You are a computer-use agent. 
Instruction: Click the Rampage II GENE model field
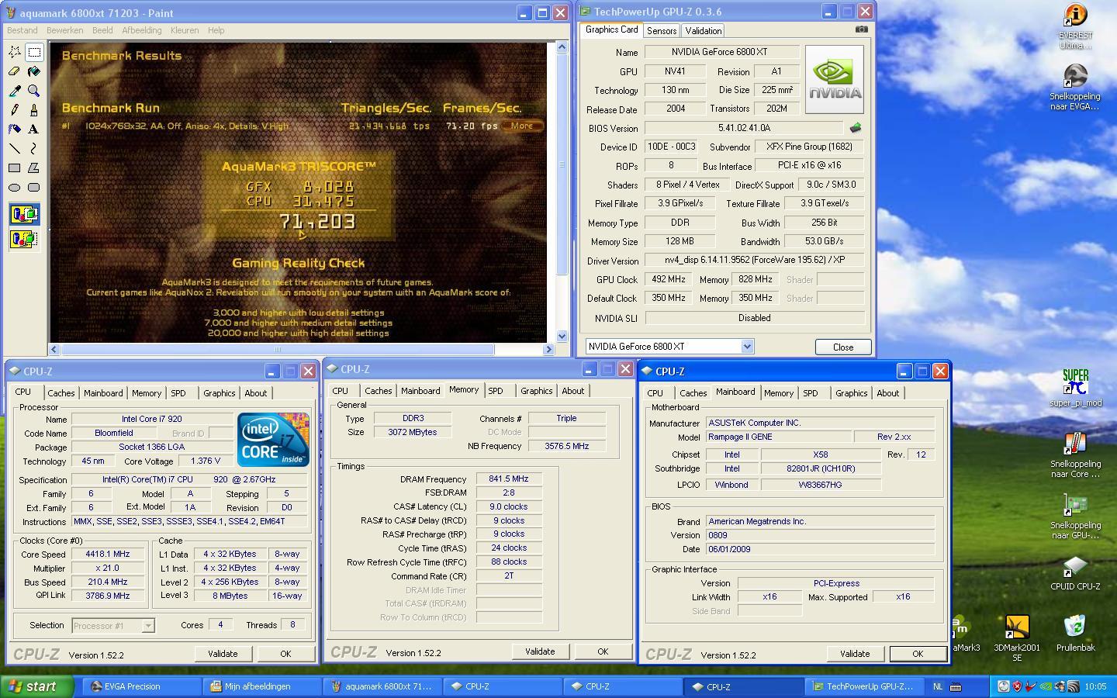point(777,437)
